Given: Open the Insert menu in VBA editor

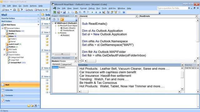Looking at the screenshot, I should 76,8.
